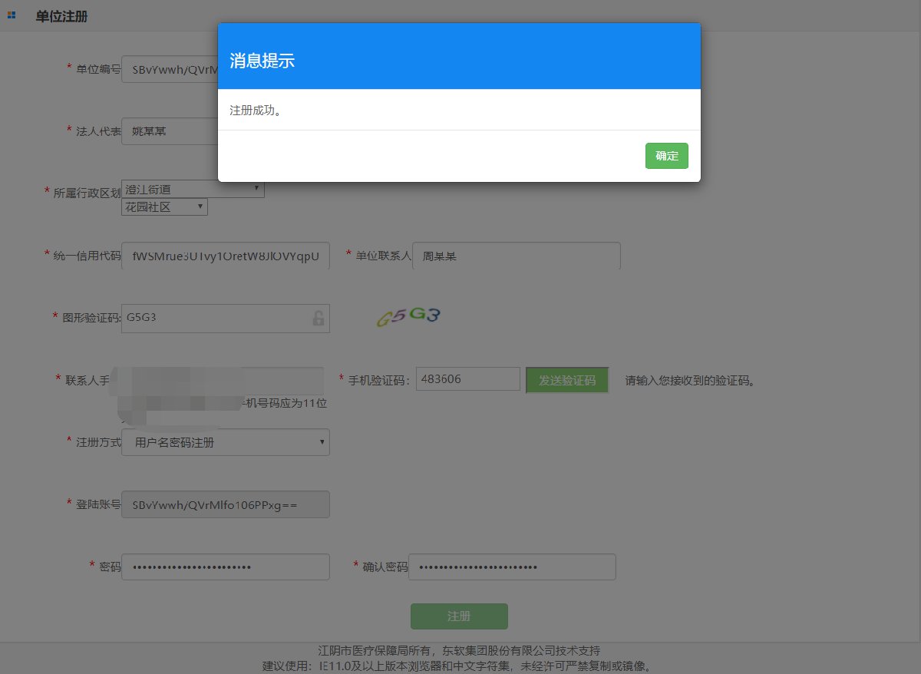The width and height of the screenshot is (921, 674).
Task: Open the 注册方式 registration method dropdown
Action: click(x=226, y=442)
